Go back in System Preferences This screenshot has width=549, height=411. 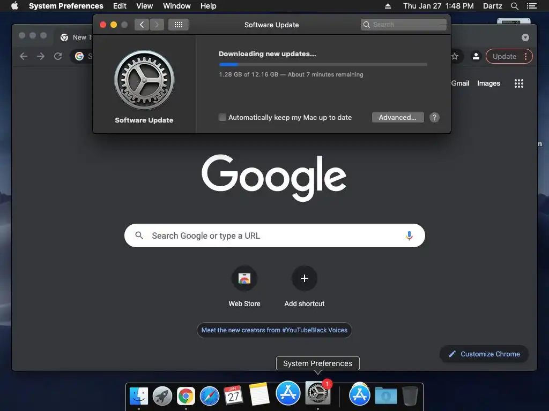click(142, 25)
